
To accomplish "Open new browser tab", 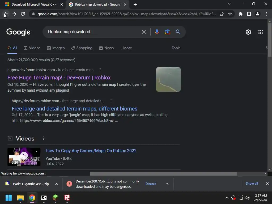I will coord(135,5).
